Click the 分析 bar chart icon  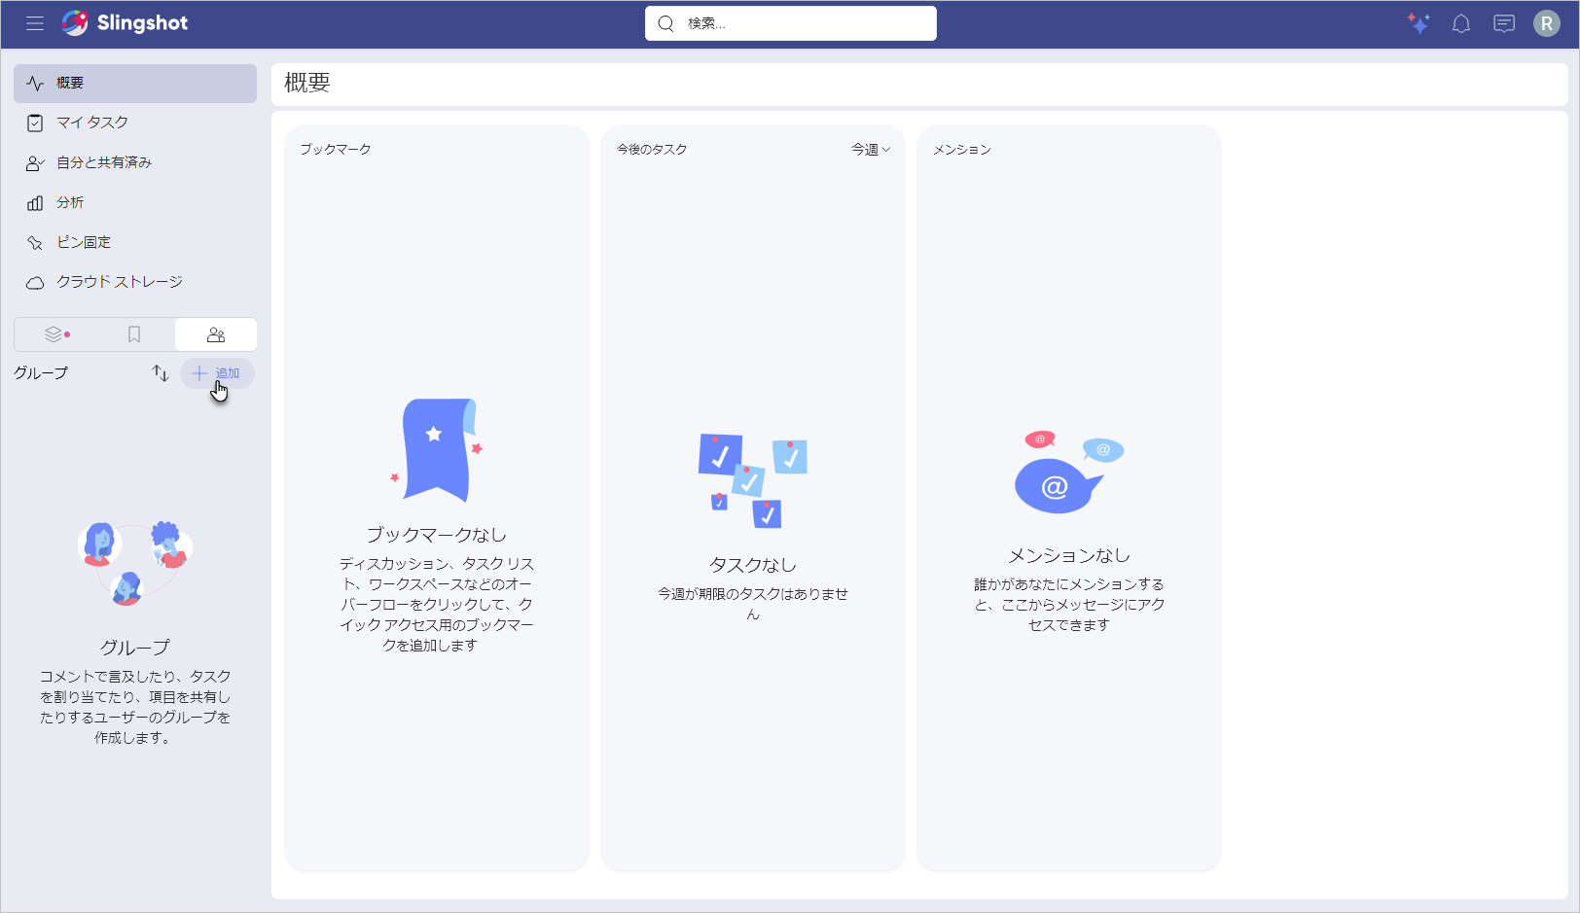(35, 202)
